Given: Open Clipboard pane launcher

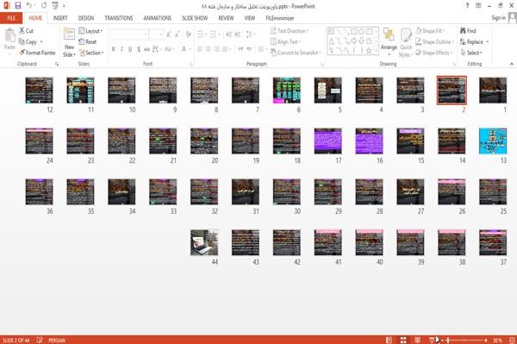Looking at the screenshot, I should pyautogui.click(x=57, y=65).
